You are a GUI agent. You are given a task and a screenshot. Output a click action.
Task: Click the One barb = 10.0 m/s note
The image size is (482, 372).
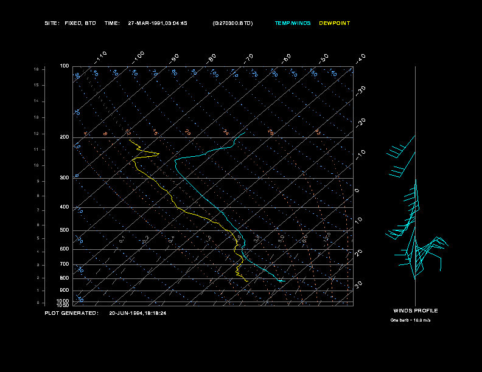(x=410, y=320)
